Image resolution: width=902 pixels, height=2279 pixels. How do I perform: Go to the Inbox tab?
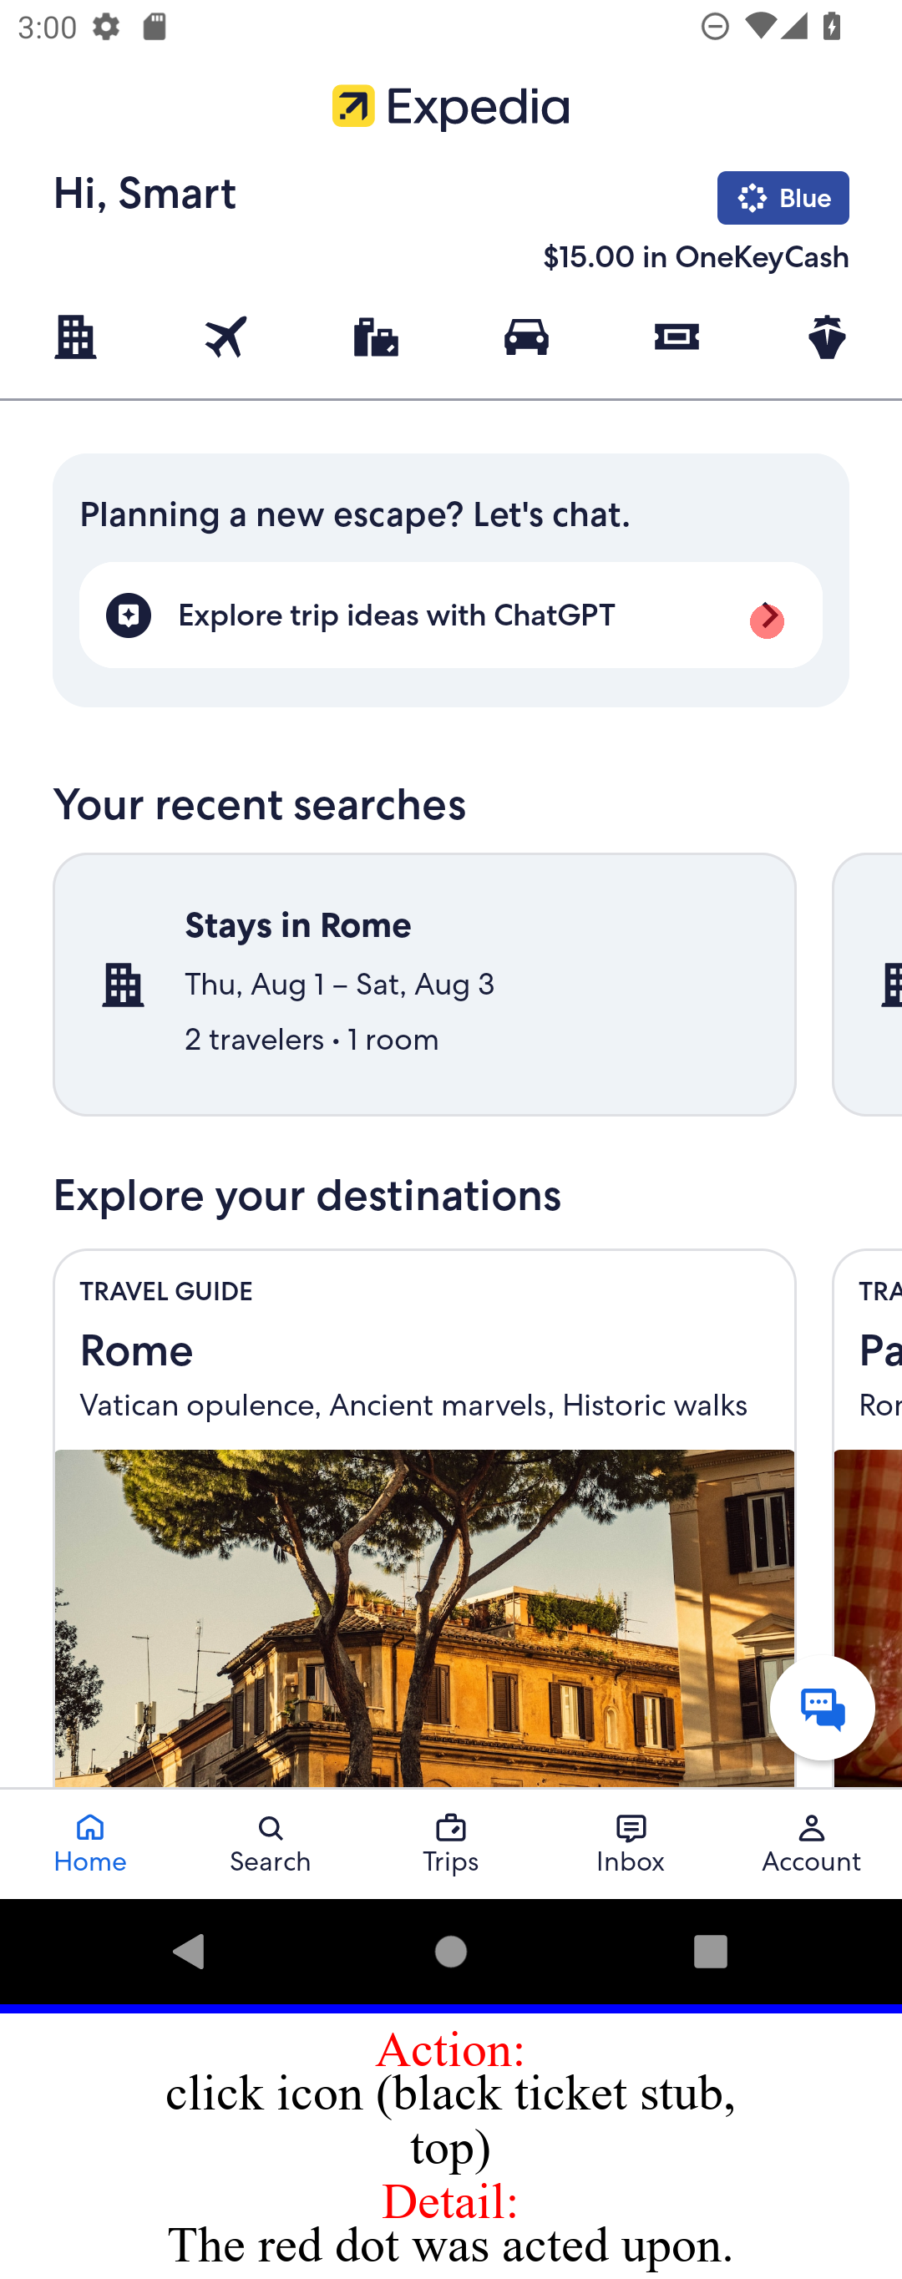[x=631, y=1843]
